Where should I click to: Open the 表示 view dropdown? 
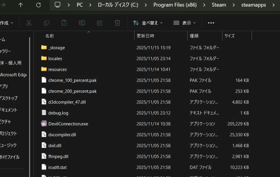pos(185,23)
